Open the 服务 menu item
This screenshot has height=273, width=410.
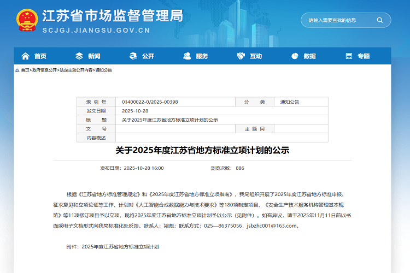202,56
